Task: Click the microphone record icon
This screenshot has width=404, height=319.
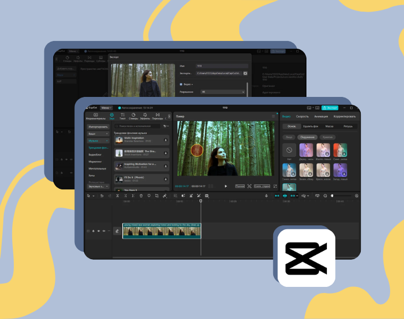Action: click(267, 196)
